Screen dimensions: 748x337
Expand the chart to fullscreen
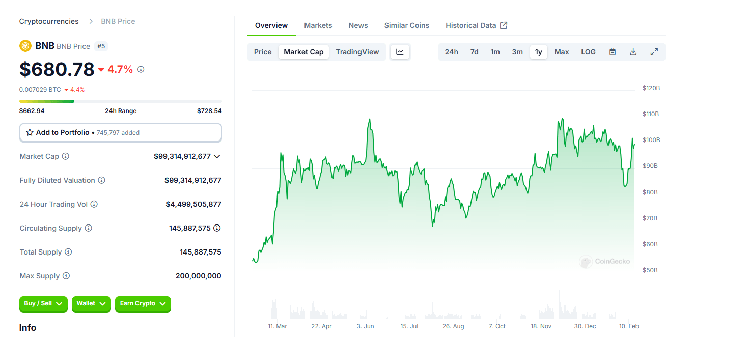654,51
